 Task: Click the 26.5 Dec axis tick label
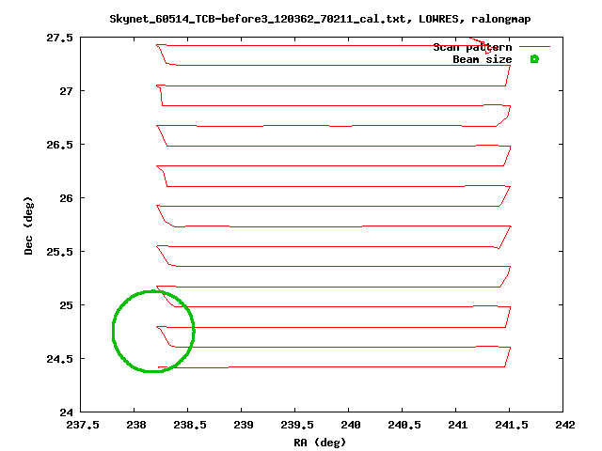[59, 145]
